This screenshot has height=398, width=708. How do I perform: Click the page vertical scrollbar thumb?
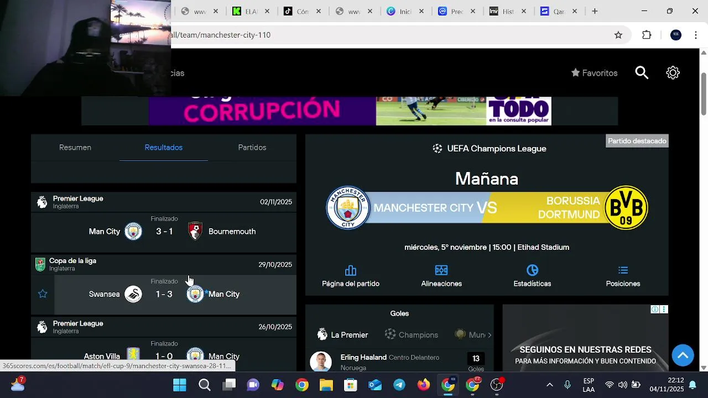click(x=704, y=94)
